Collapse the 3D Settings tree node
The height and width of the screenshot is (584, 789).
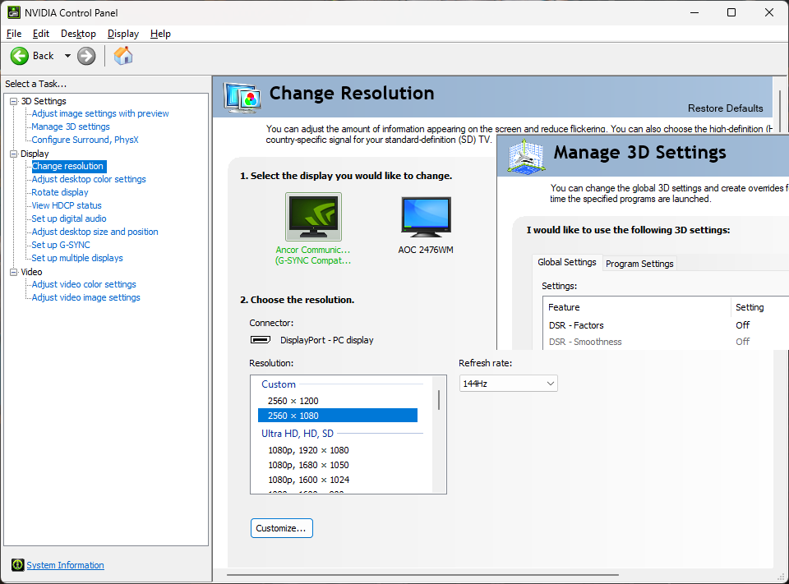[14, 101]
